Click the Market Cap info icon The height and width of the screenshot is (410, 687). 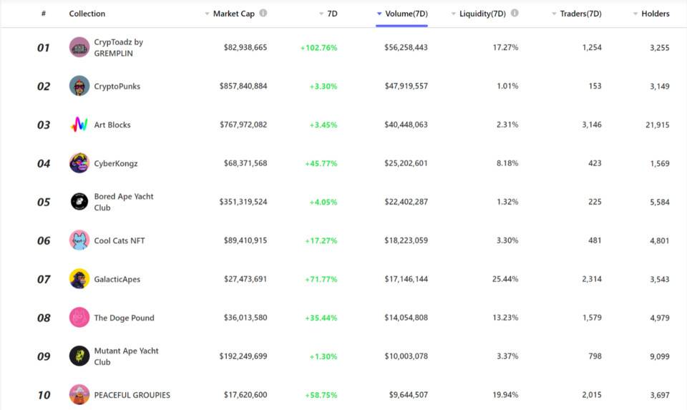(263, 13)
